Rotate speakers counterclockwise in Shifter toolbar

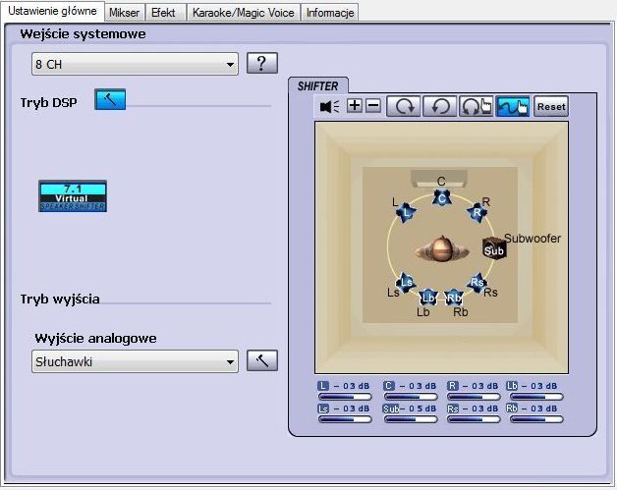coord(439,106)
